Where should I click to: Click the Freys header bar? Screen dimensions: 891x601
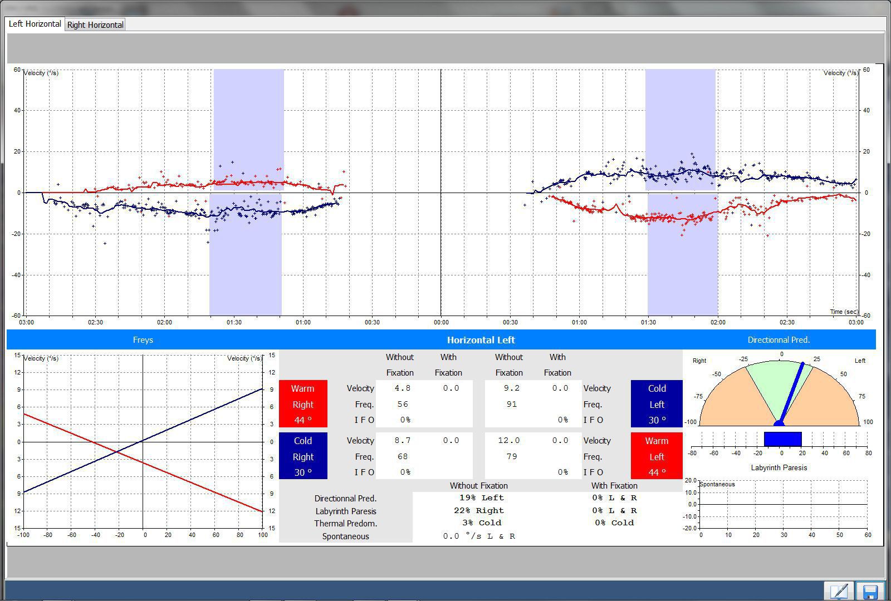143,339
